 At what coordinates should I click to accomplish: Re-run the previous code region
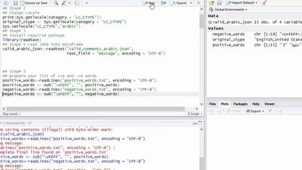[x=163, y=3]
